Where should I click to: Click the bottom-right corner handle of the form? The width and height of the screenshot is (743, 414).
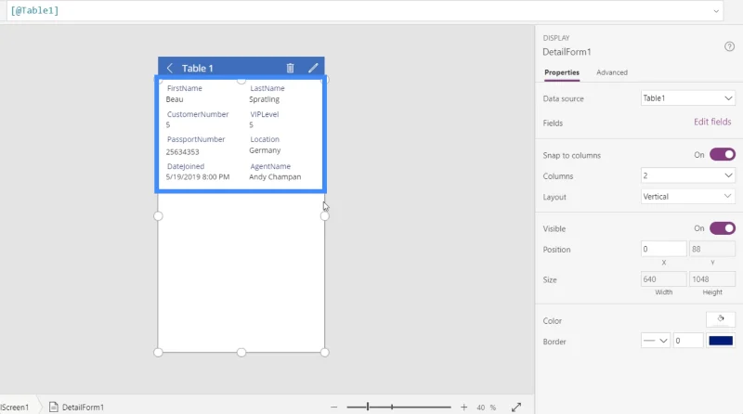(x=324, y=353)
